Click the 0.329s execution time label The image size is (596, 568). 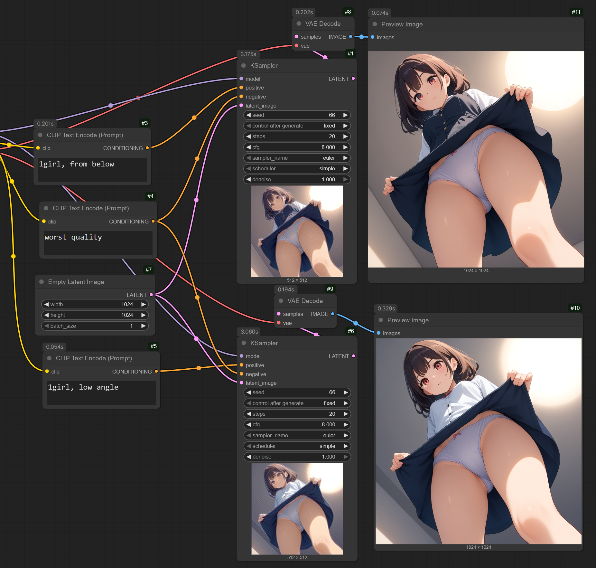(386, 308)
